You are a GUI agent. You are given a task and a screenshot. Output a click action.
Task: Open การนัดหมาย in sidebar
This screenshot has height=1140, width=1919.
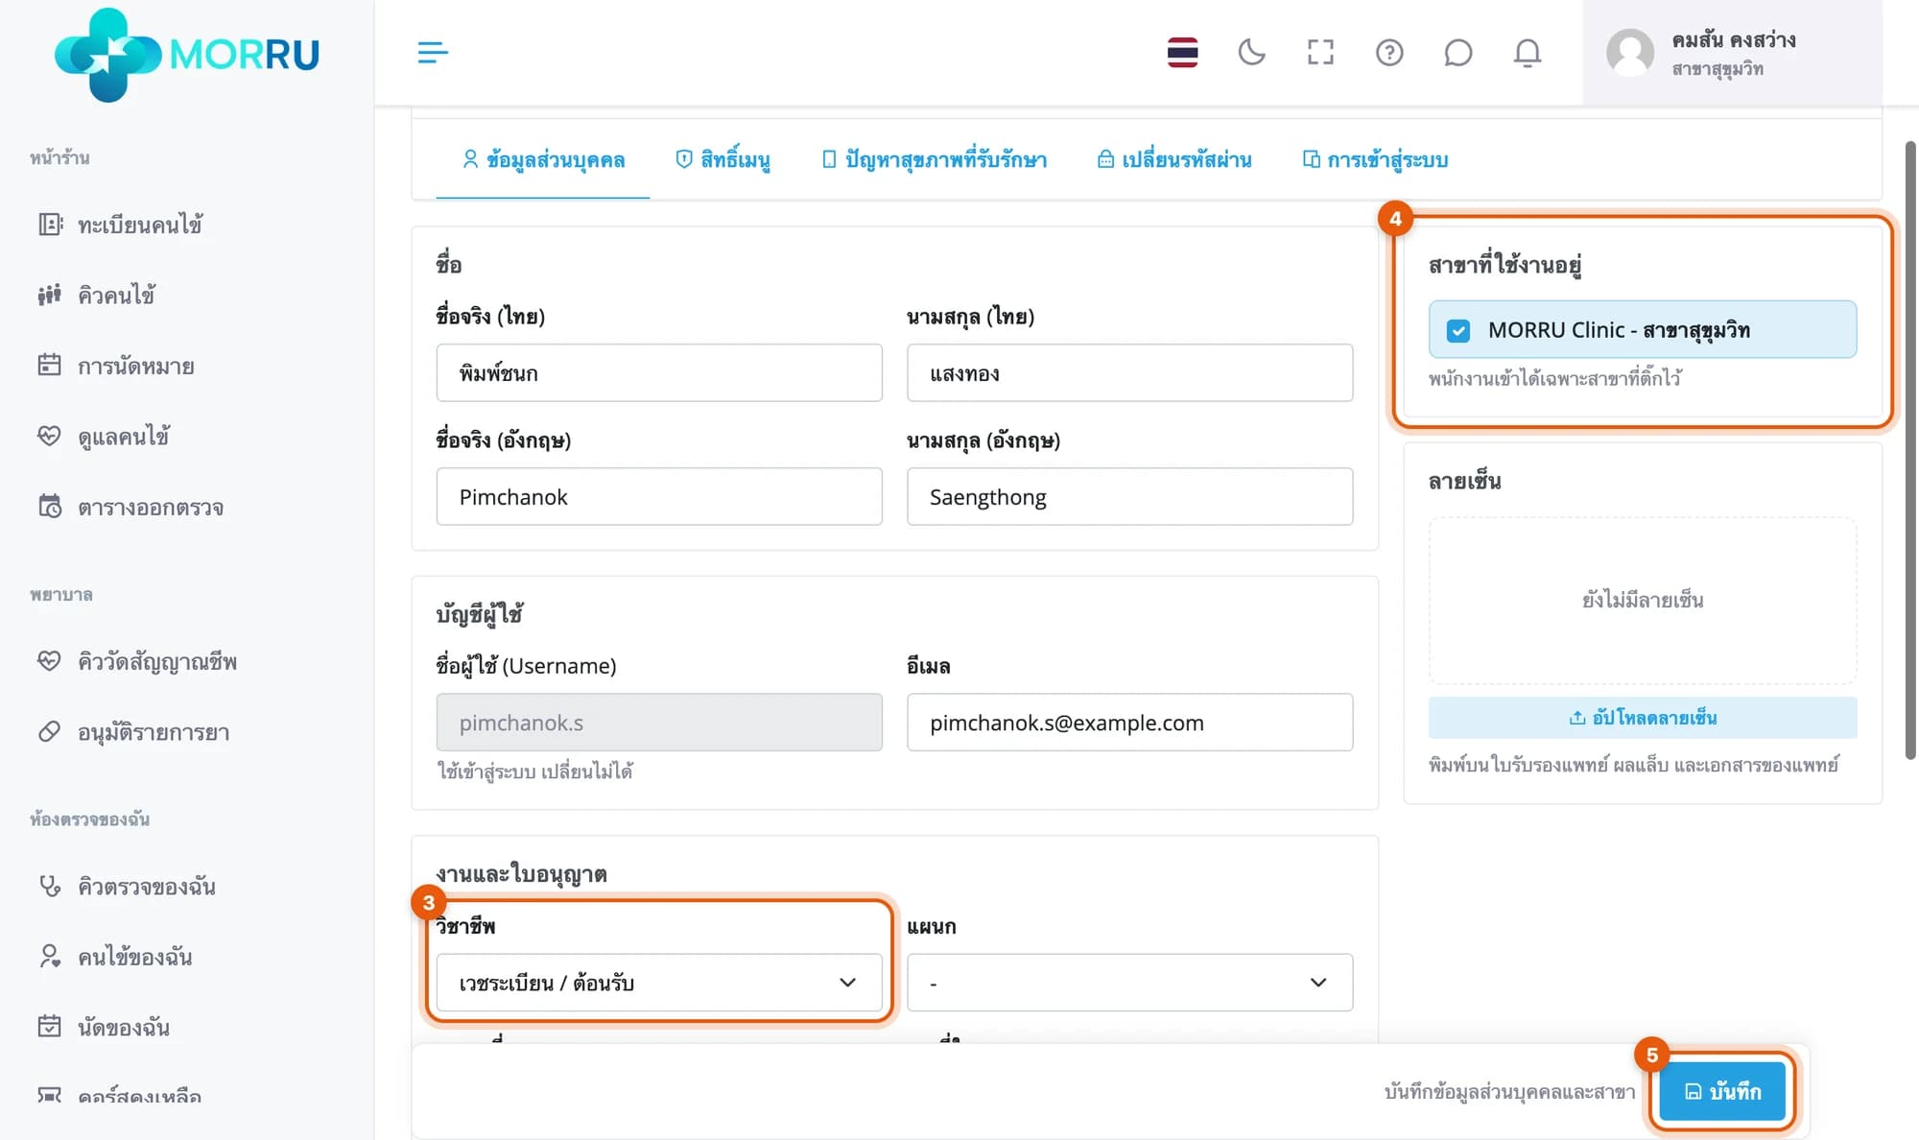[x=115, y=366]
